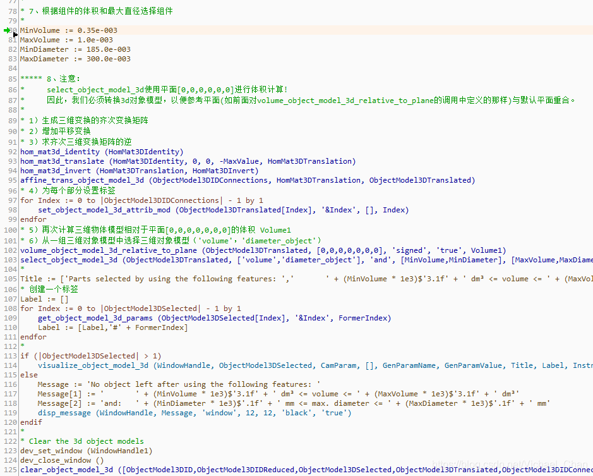Click the comment '2）增加平移变换'
The height and width of the screenshot is (476, 593).
tap(55, 131)
